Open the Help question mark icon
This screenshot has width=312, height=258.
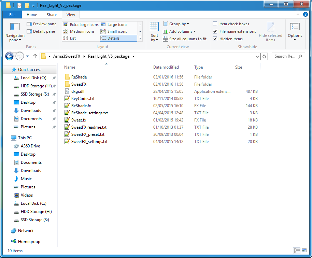click(305, 14)
